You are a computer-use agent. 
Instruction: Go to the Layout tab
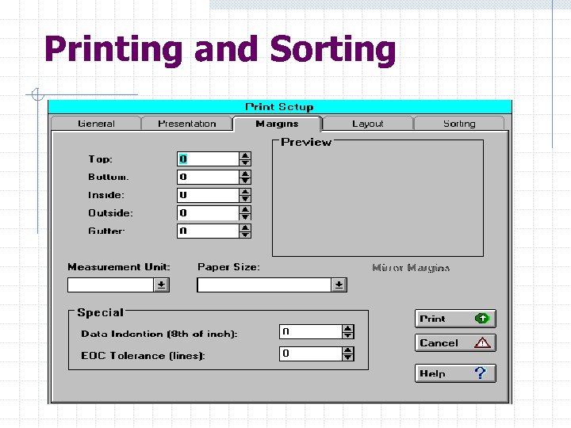pyautogui.click(x=368, y=124)
